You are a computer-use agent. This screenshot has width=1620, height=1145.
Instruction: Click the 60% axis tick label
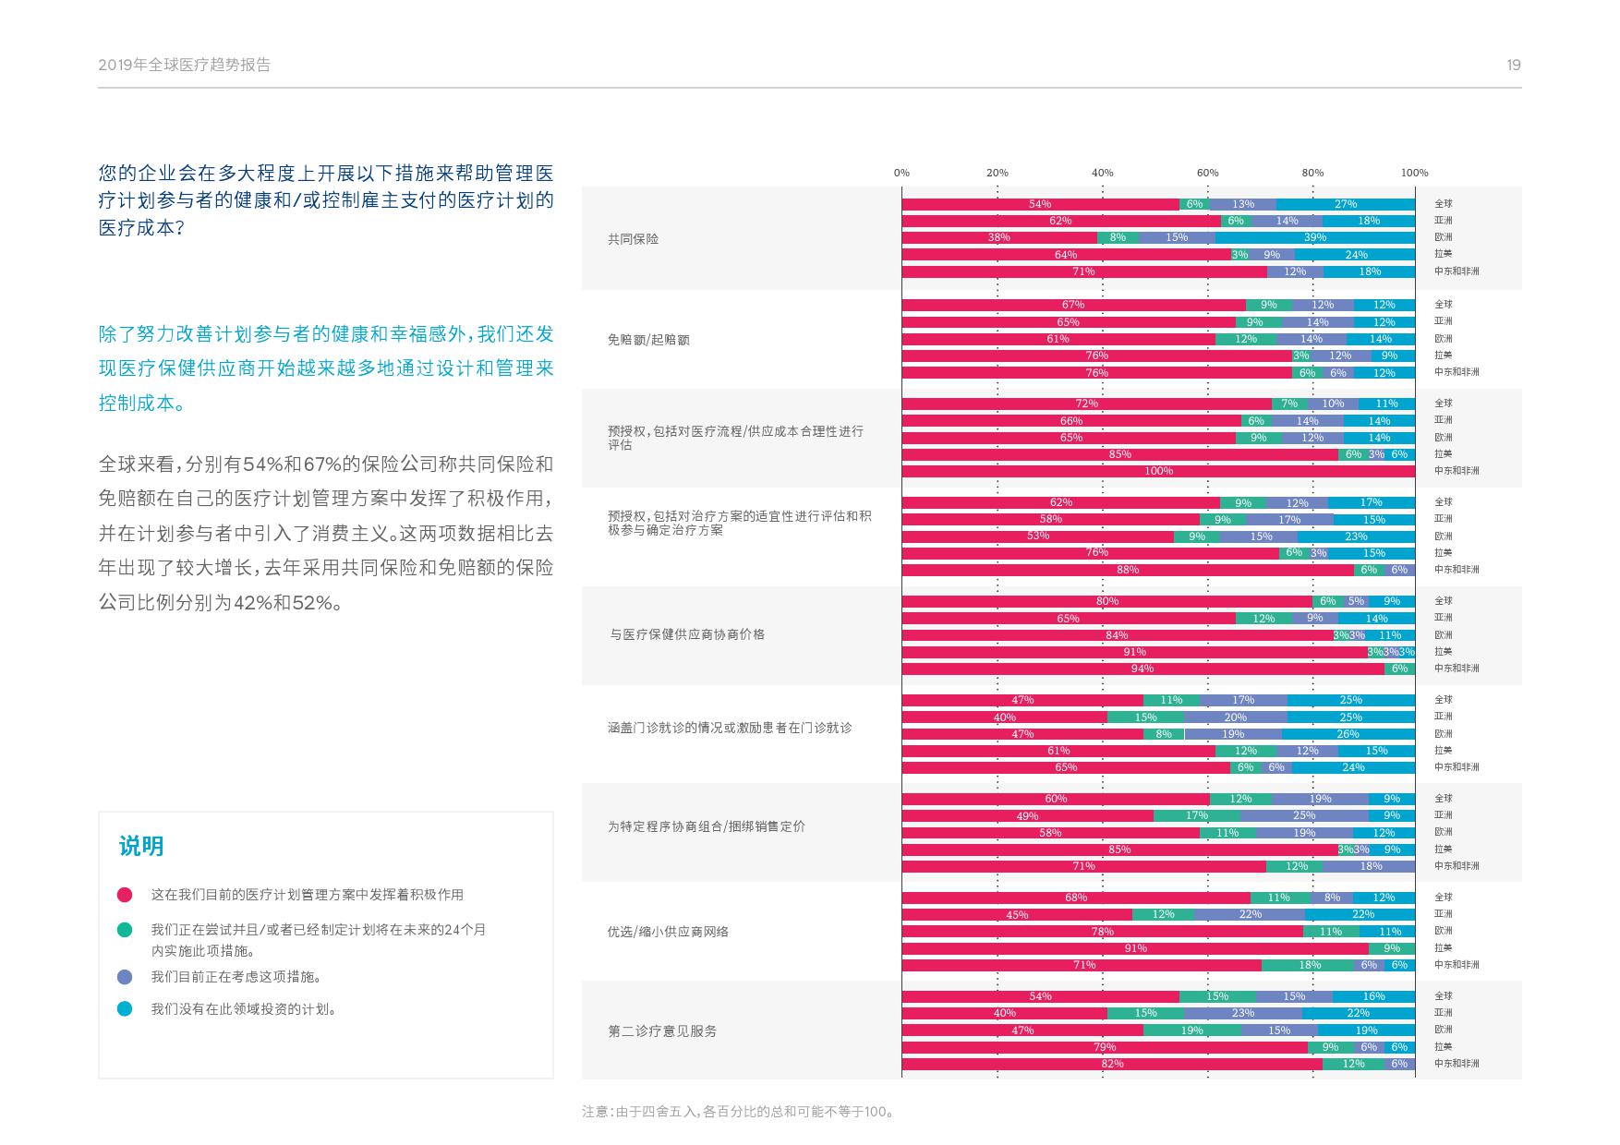1207,173
